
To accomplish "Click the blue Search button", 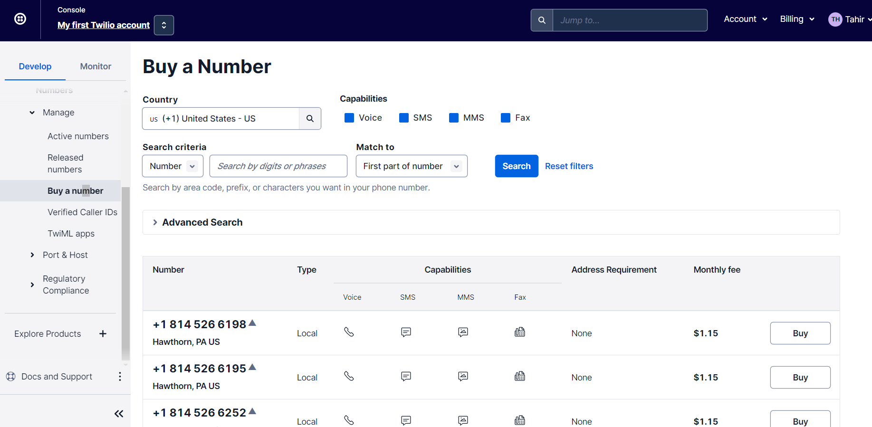I will [x=517, y=166].
